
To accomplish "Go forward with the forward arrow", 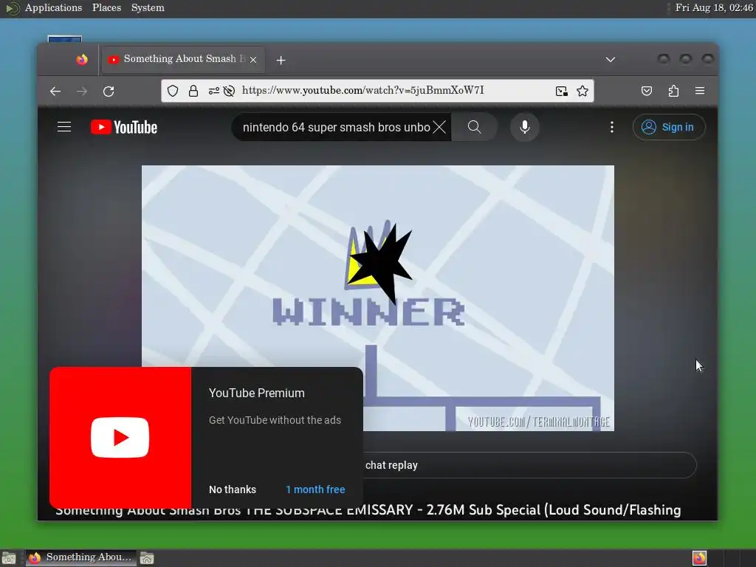I will coord(82,91).
